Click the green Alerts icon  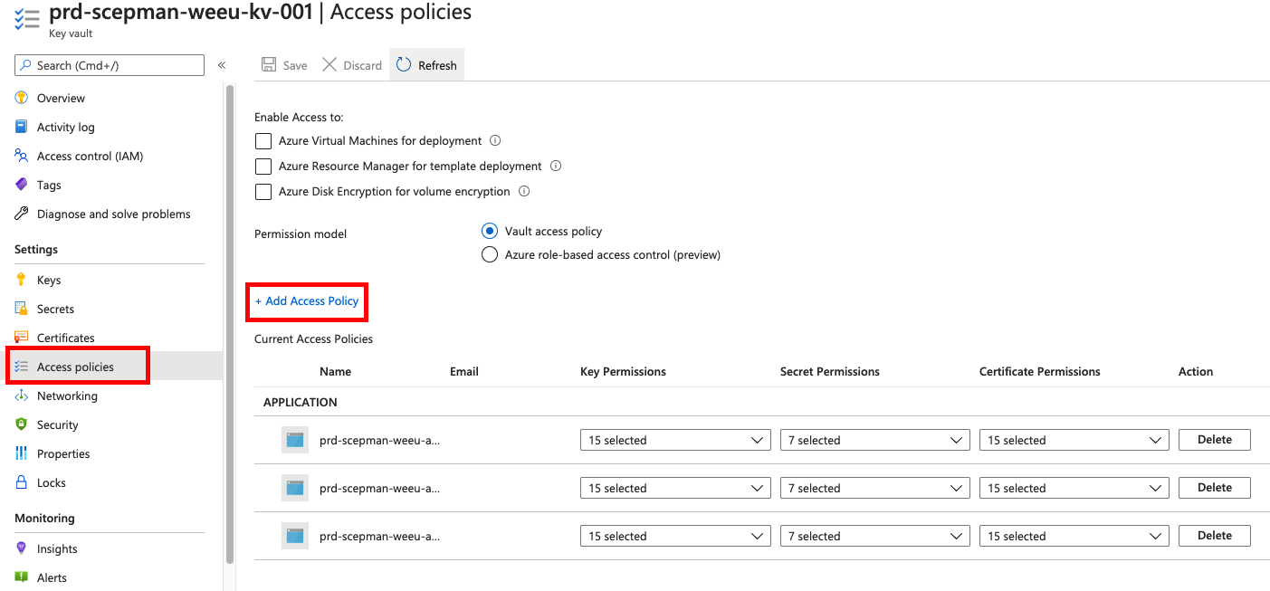click(22, 577)
